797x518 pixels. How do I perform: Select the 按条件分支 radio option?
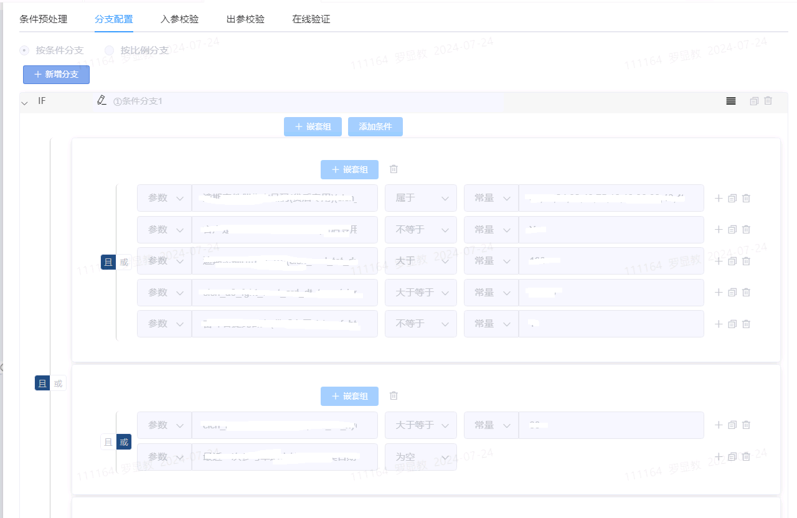click(24, 50)
